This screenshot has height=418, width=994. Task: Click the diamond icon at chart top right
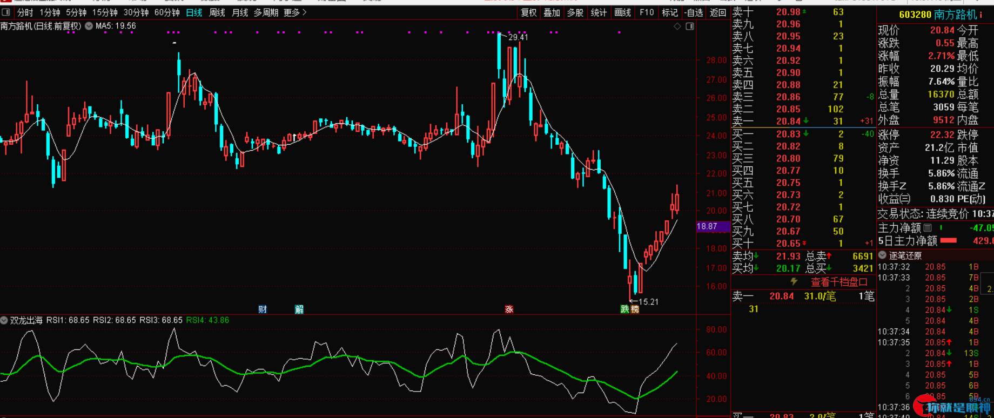(x=677, y=26)
